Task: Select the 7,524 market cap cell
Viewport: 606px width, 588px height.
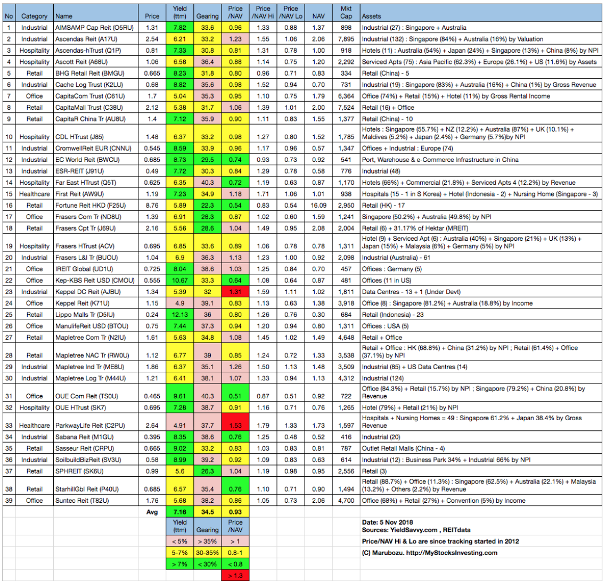Action: 346,108
